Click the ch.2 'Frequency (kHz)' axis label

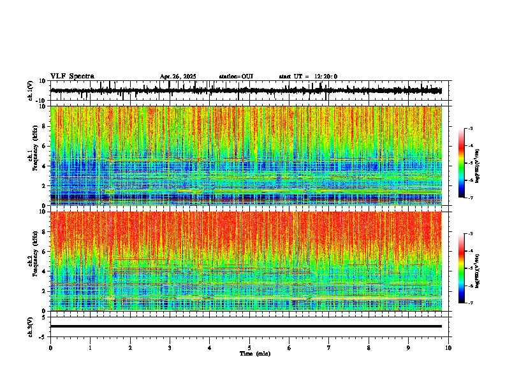click(34, 254)
